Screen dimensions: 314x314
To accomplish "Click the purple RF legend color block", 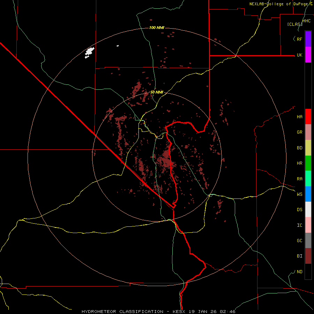I will [x=308, y=39].
